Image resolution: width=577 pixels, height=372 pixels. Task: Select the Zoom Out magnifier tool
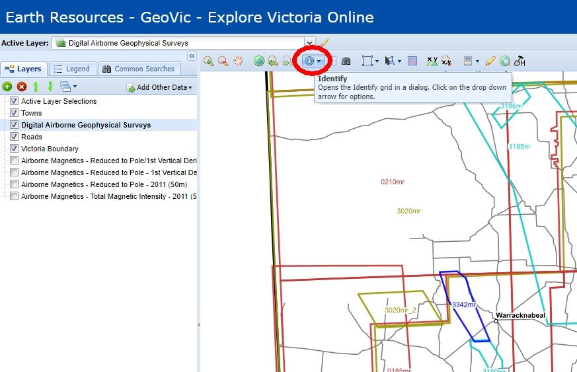click(223, 61)
